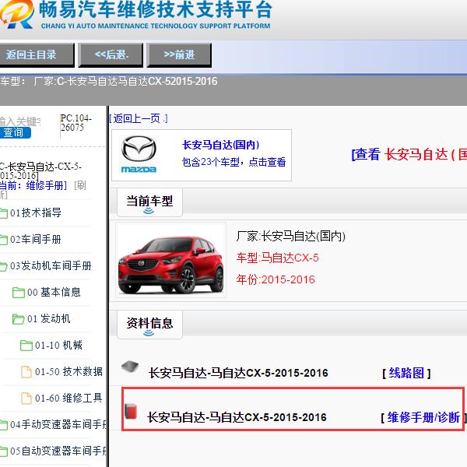Go back with the <<后退 button
467x467 pixels.
111,55
